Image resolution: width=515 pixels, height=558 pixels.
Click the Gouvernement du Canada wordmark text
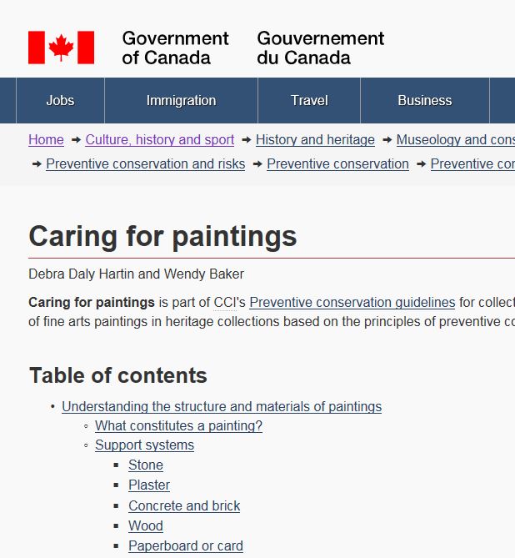pyautogui.click(x=321, y=48)
